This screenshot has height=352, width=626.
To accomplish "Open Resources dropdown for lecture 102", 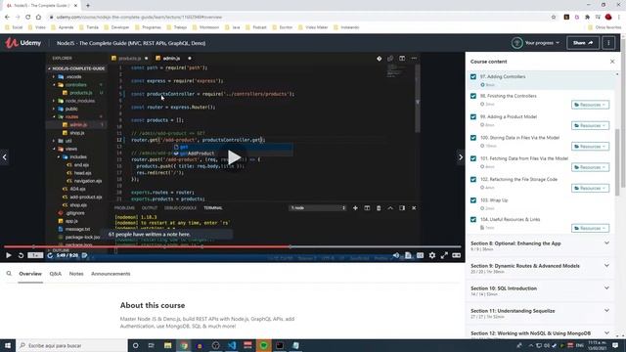I will [590, 188].
